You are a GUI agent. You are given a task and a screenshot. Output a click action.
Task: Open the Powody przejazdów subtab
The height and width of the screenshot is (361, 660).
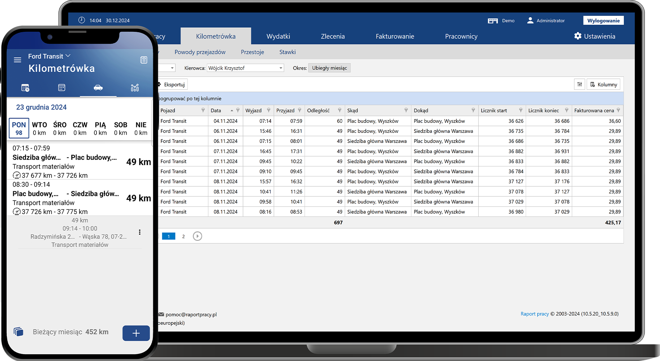(x=200, y=52)
